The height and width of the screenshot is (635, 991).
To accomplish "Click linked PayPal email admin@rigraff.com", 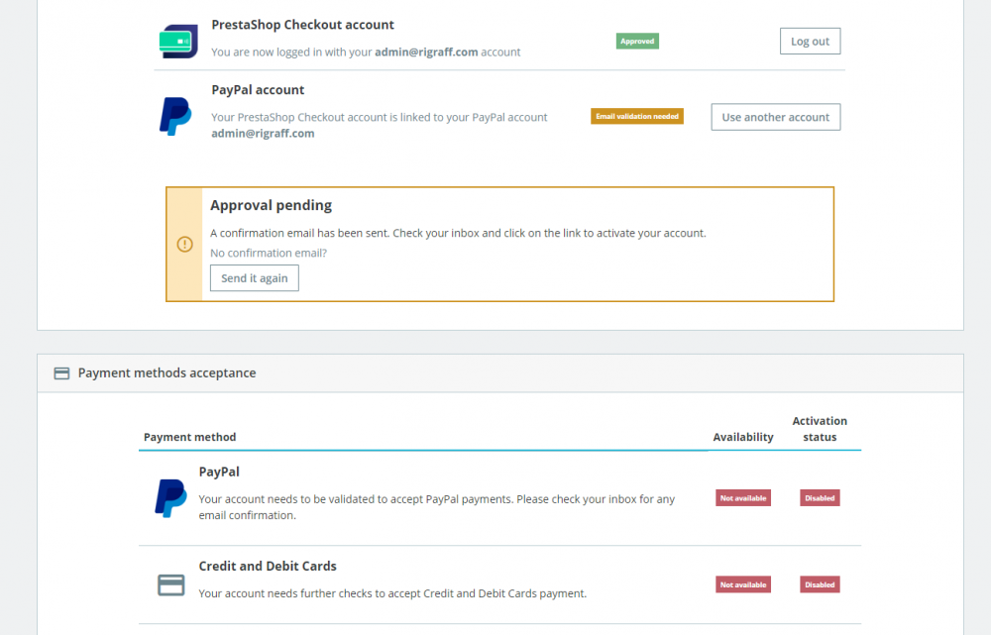I will [263, 134].
